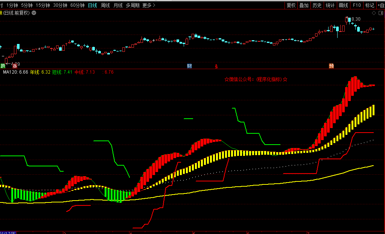Toggle 复权 price adjustment
Screen dimensions: 385x234
(x=291, y=5)
